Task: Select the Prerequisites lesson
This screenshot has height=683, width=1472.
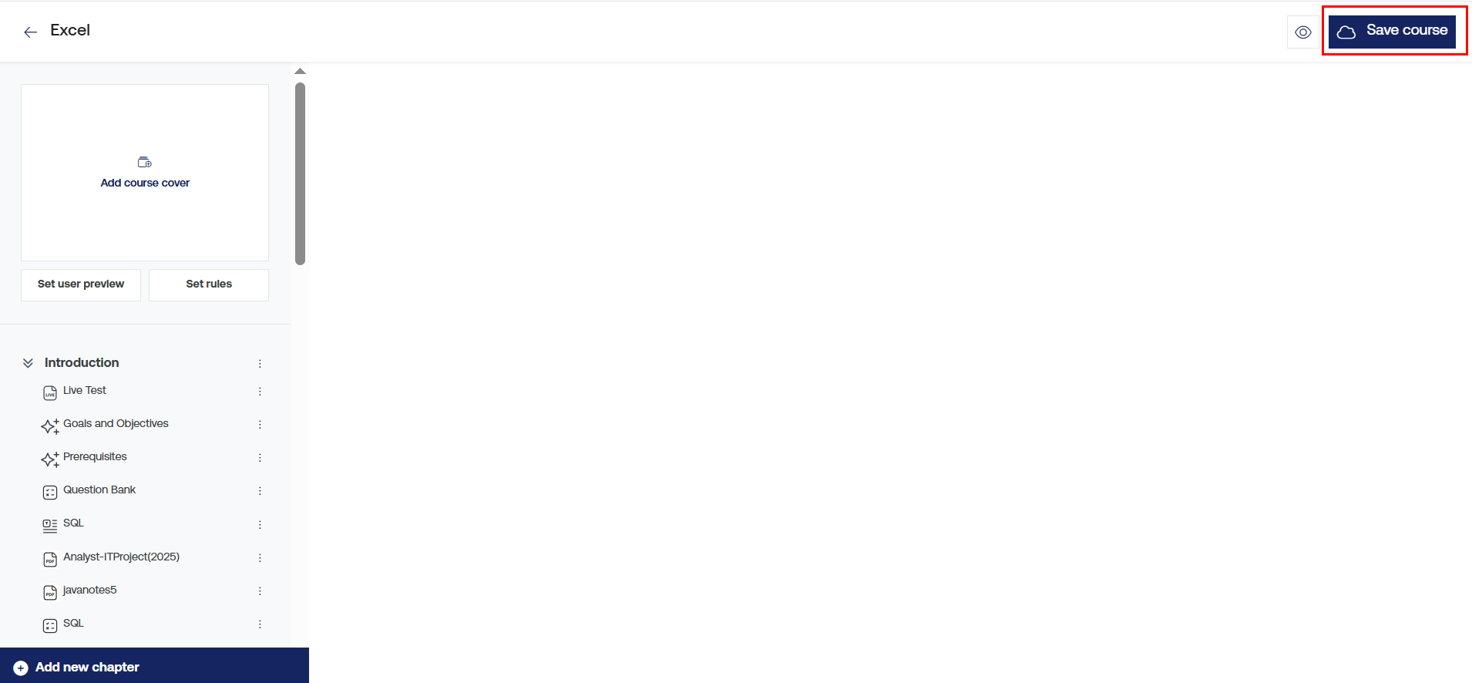Action: 95,457
